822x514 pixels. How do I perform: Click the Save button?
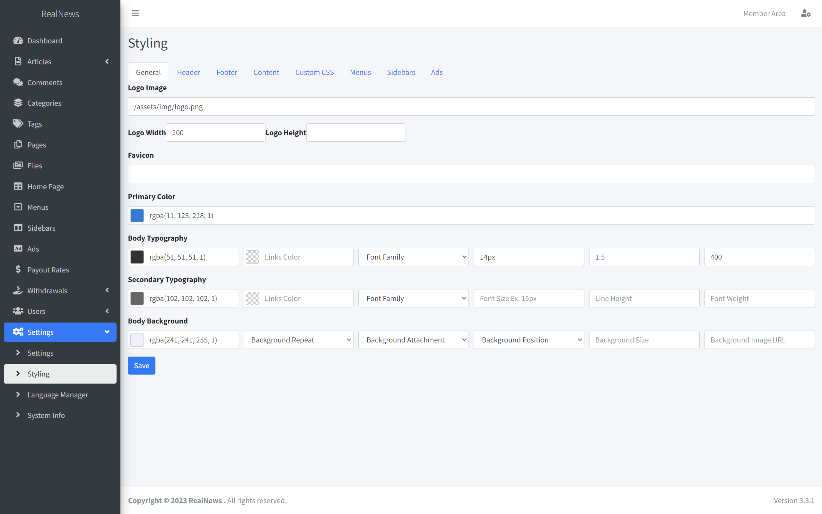[x=141, y=366]
